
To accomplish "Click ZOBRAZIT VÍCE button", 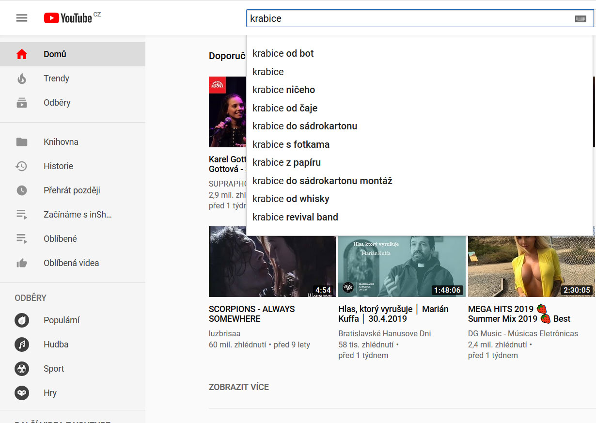I will 238,387.
